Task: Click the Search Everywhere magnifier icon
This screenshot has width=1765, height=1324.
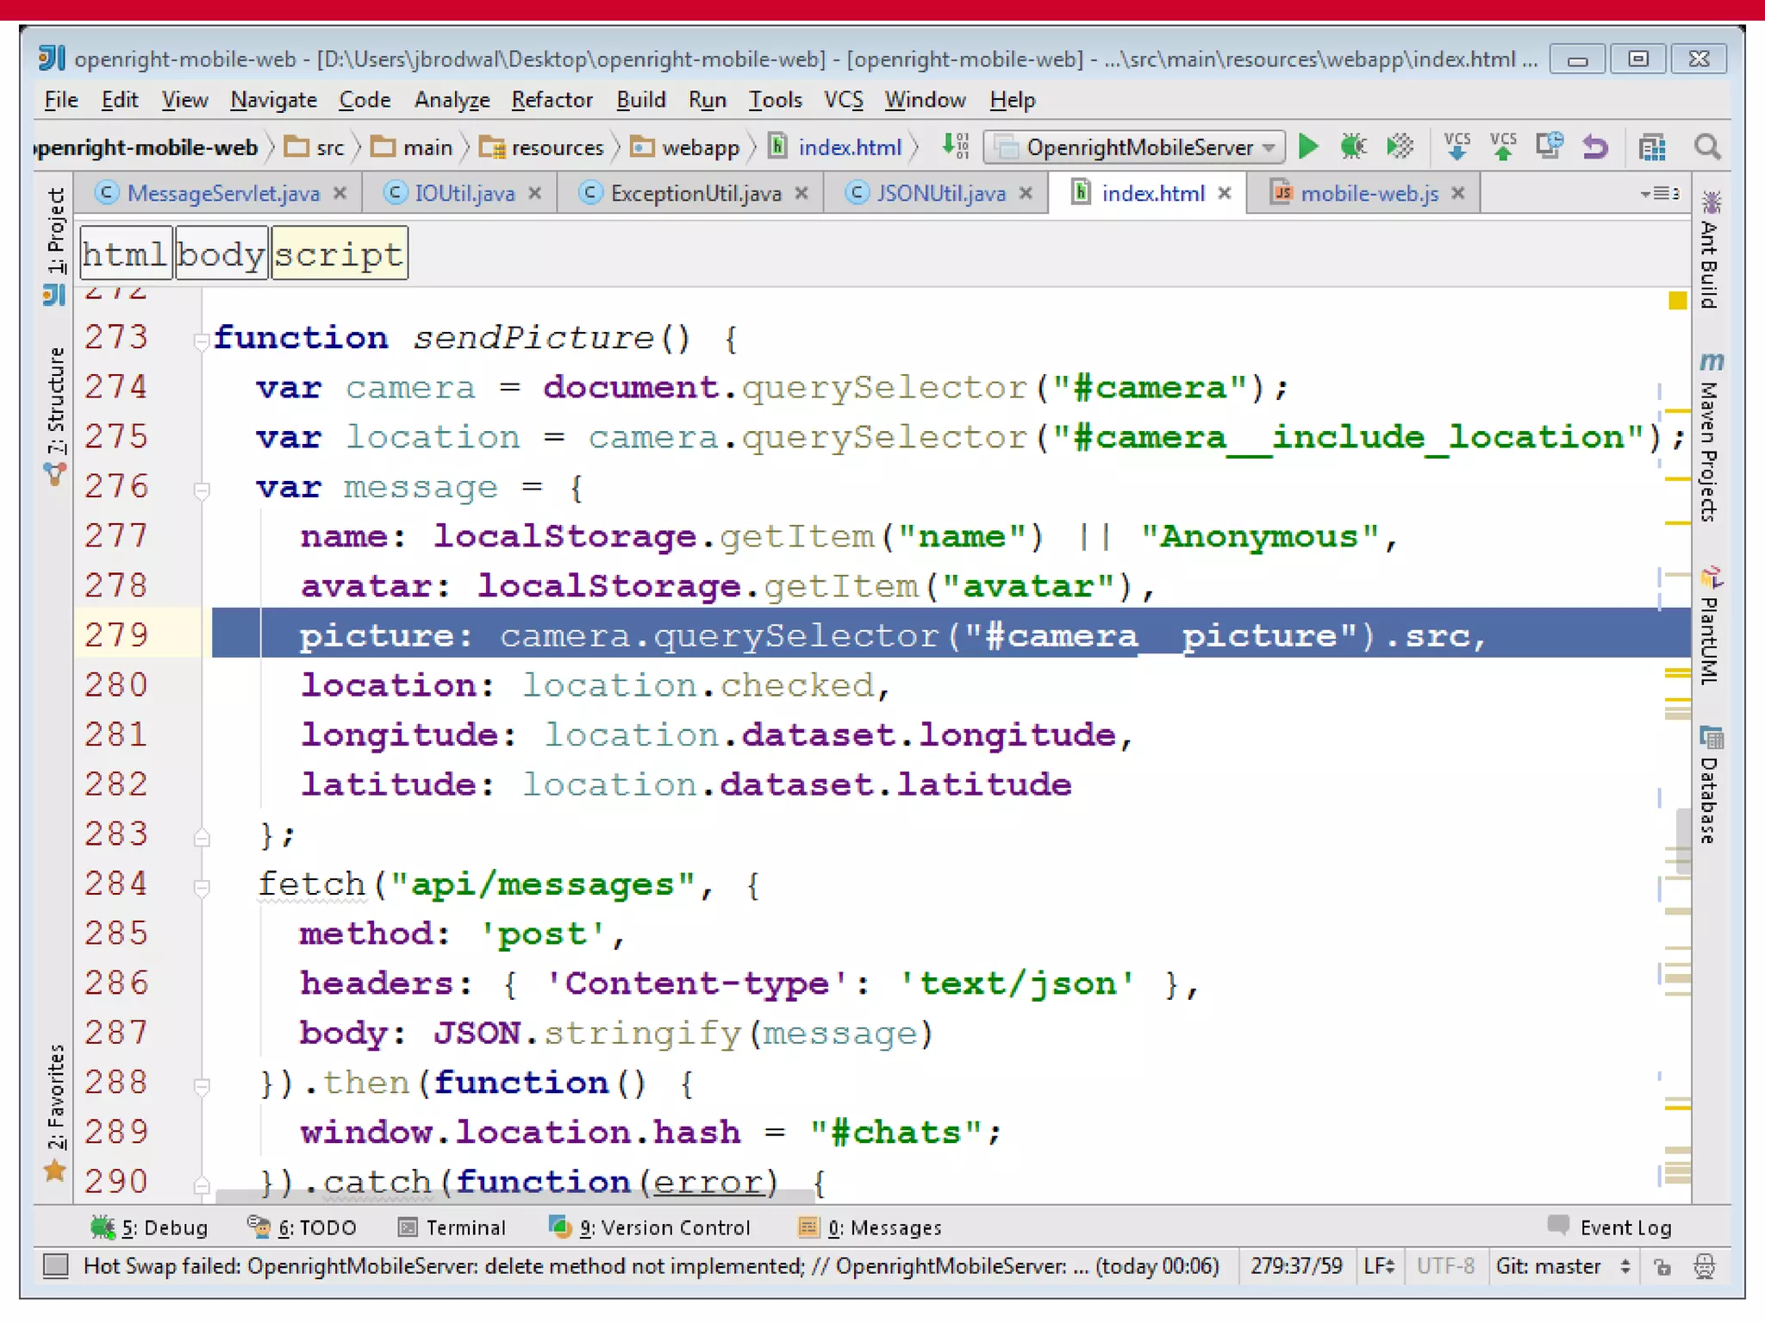Action: click(x=1707, y=147)
